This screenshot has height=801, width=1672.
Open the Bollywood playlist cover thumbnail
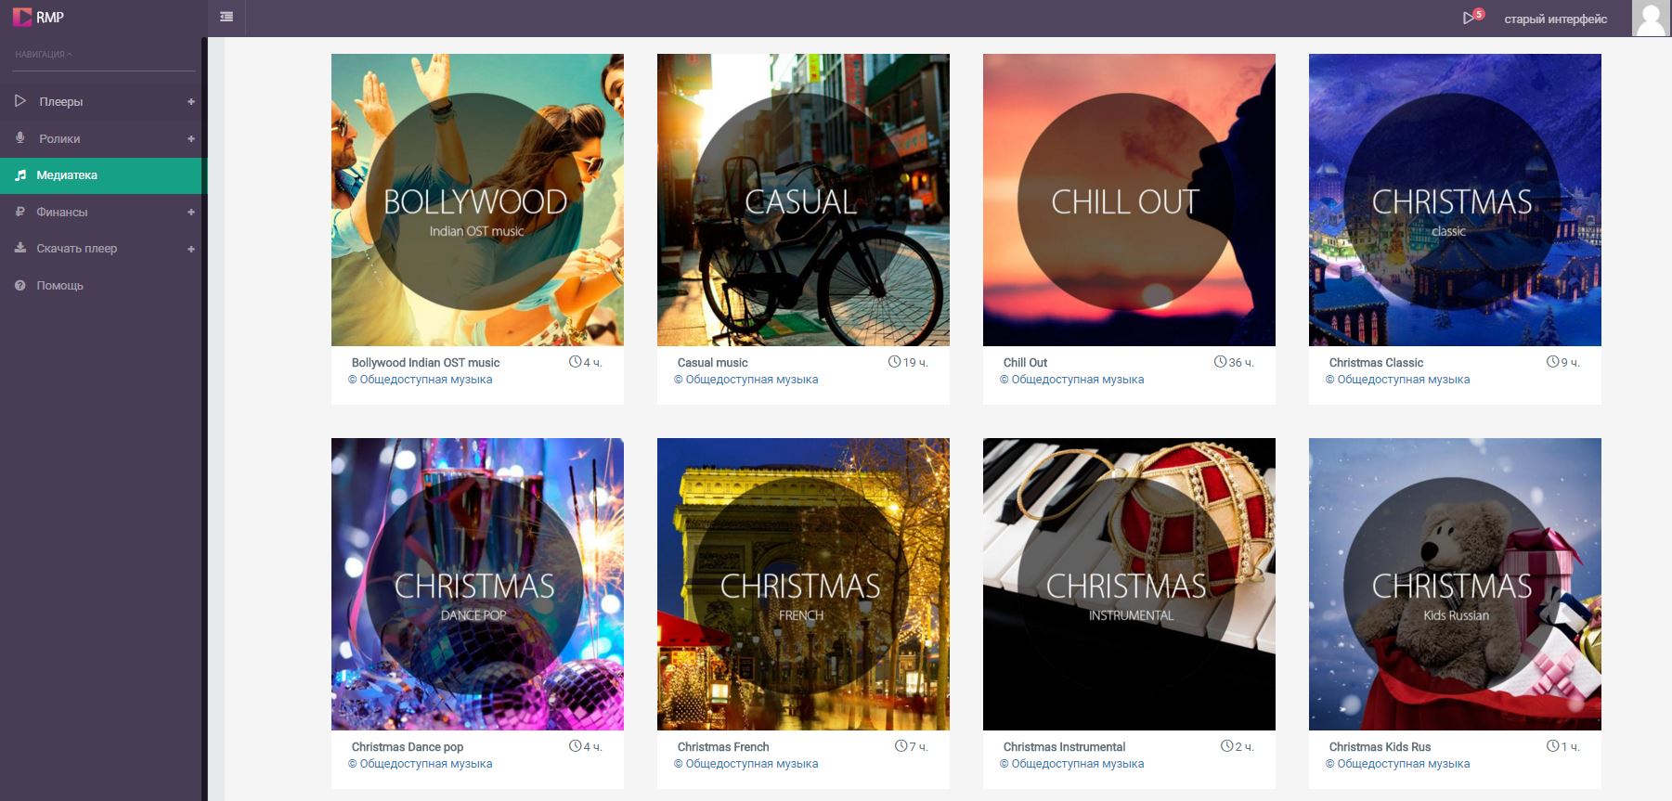[477, 200]
